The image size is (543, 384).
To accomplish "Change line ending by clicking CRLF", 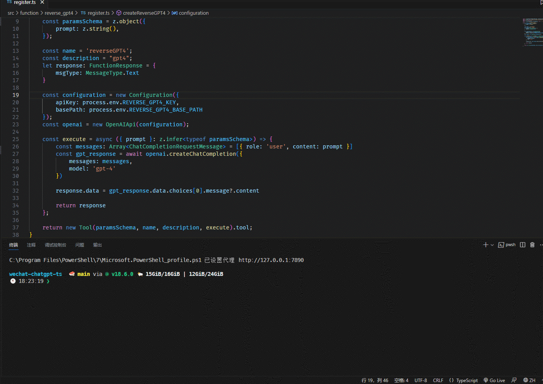I will pos(438,380).
